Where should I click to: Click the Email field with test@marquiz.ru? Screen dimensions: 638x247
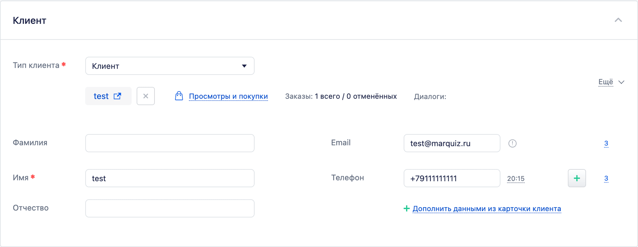[452, 143]
